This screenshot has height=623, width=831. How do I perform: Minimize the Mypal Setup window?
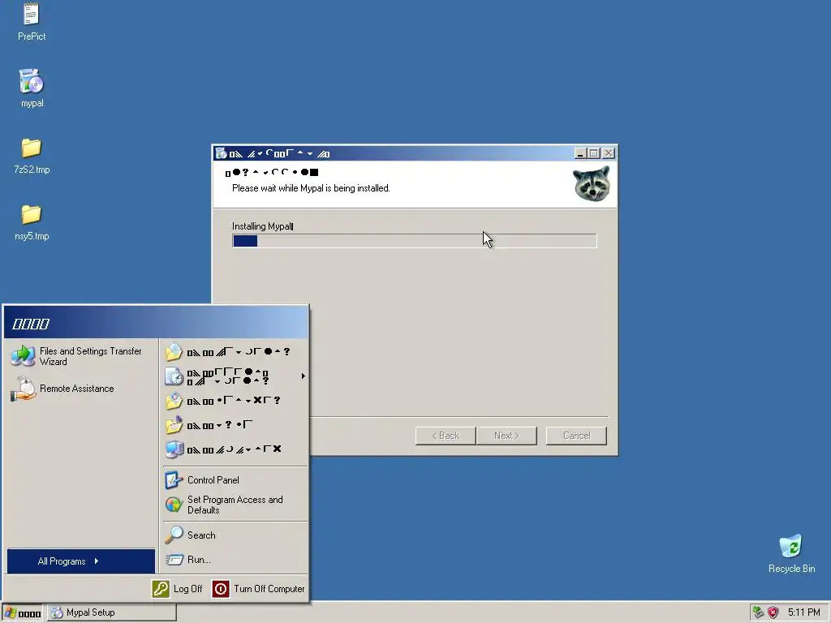[x=579, y=153]
